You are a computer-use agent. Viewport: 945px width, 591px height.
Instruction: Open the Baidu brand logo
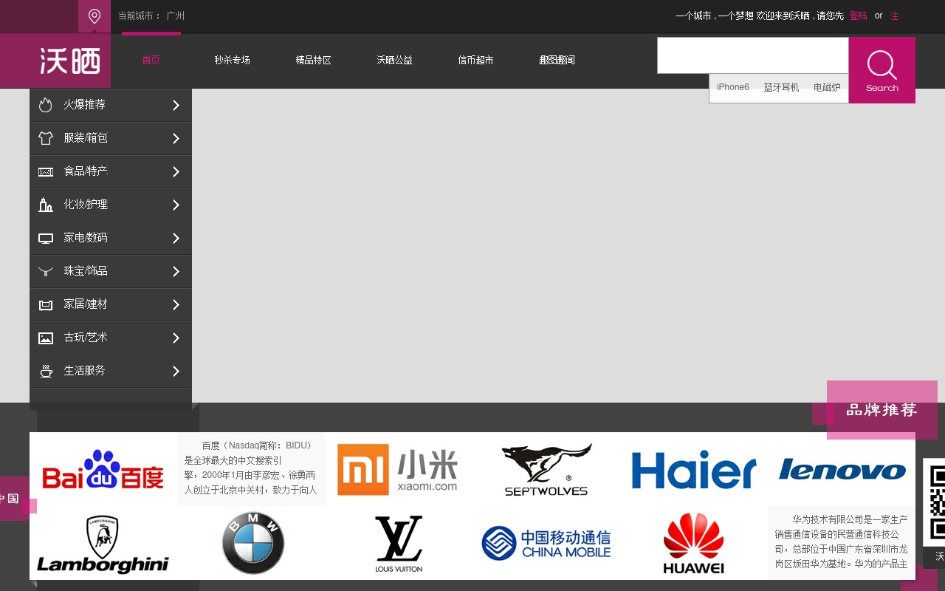pyautogui.click(x=103, y=470)
